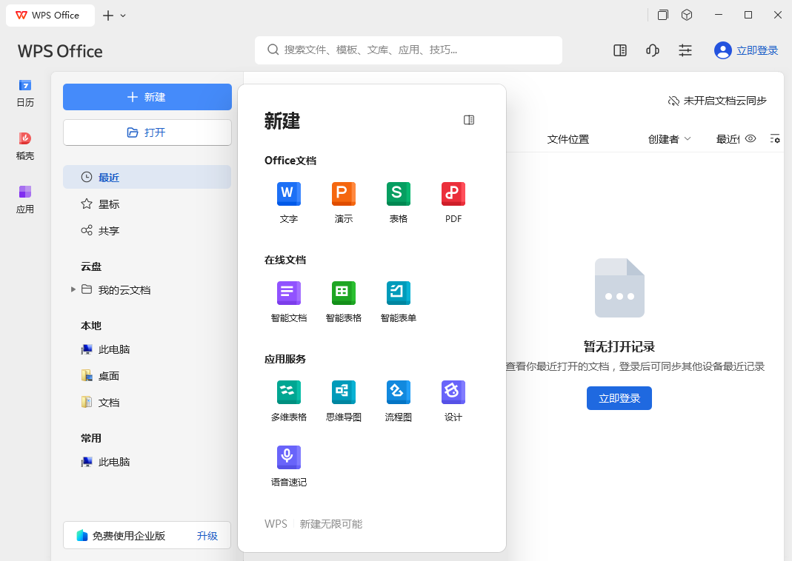Start a new 流程图 flowchart
Viewport: 792px width, 561px height.
(x=398, y=393)
